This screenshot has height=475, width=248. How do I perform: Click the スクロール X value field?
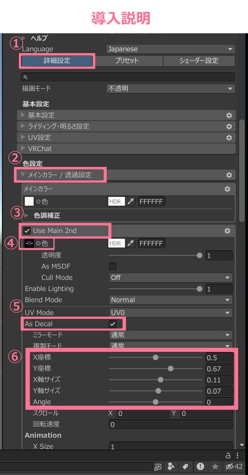coord(143,413)
